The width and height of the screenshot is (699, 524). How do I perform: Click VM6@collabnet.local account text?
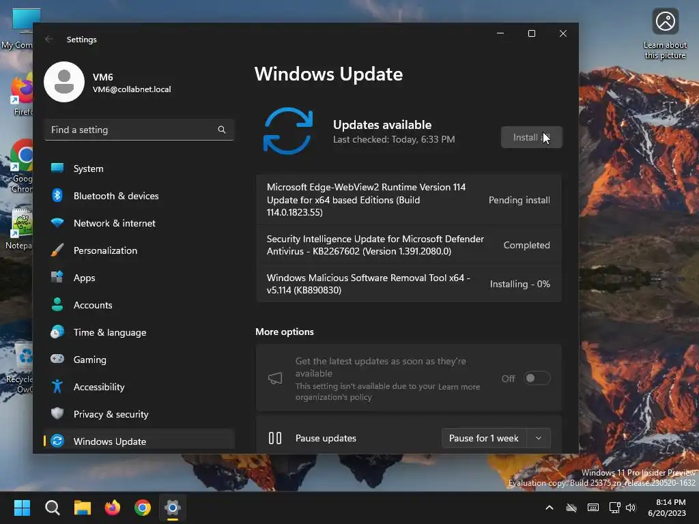(x=132, y=89)
